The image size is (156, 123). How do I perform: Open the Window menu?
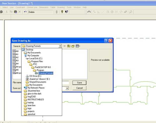click(77, 7)
